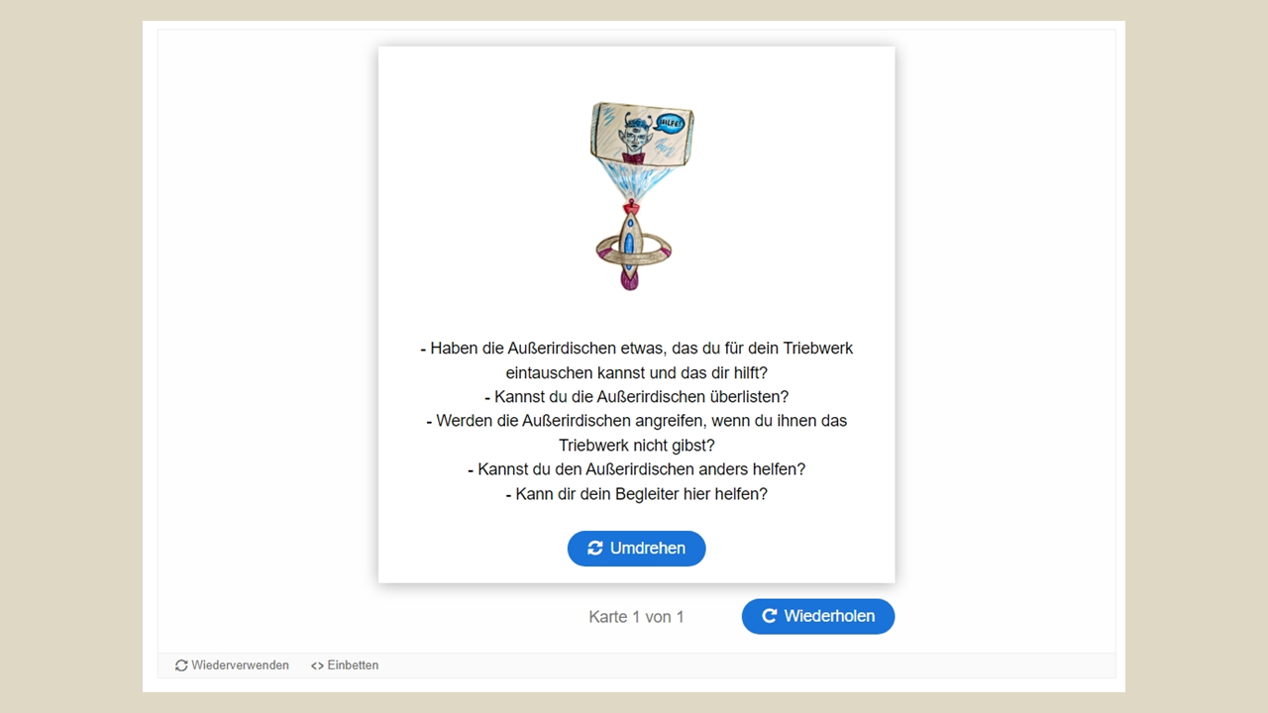Flip the card with the Umdrehen button
The height and width of the screenshot is (713, 1268).
click(636, 549)
